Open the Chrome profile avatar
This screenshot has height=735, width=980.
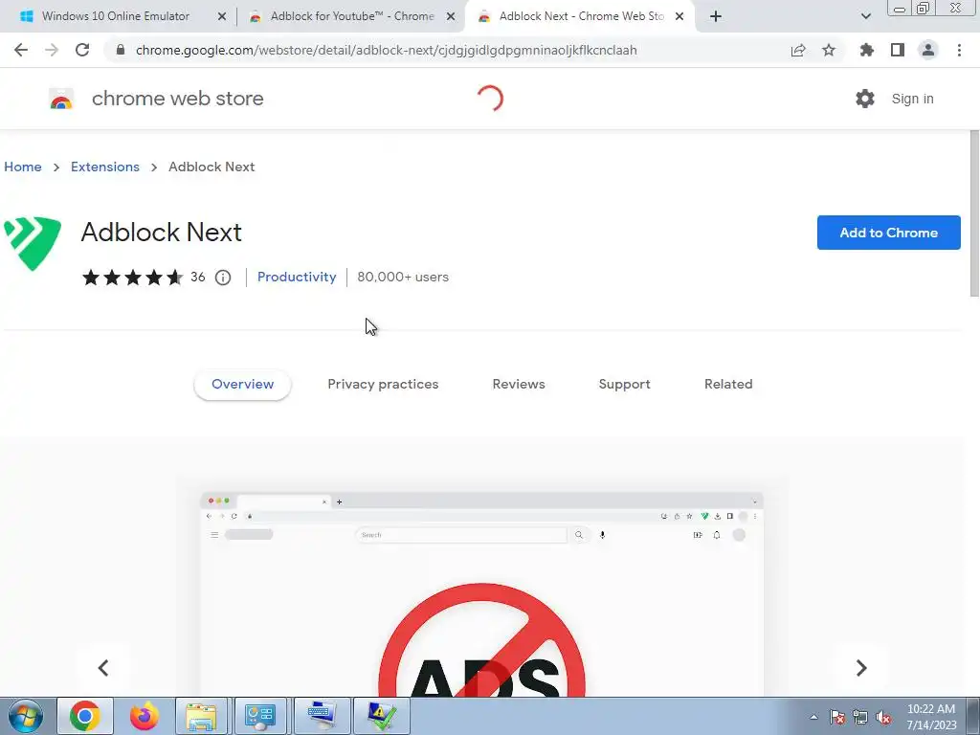pos(928,50)
